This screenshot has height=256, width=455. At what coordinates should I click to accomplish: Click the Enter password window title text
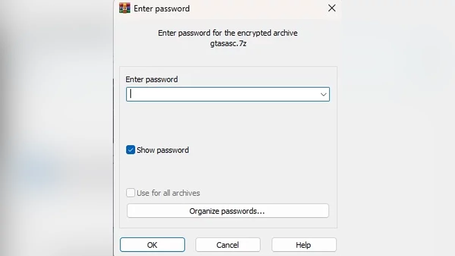162,8
